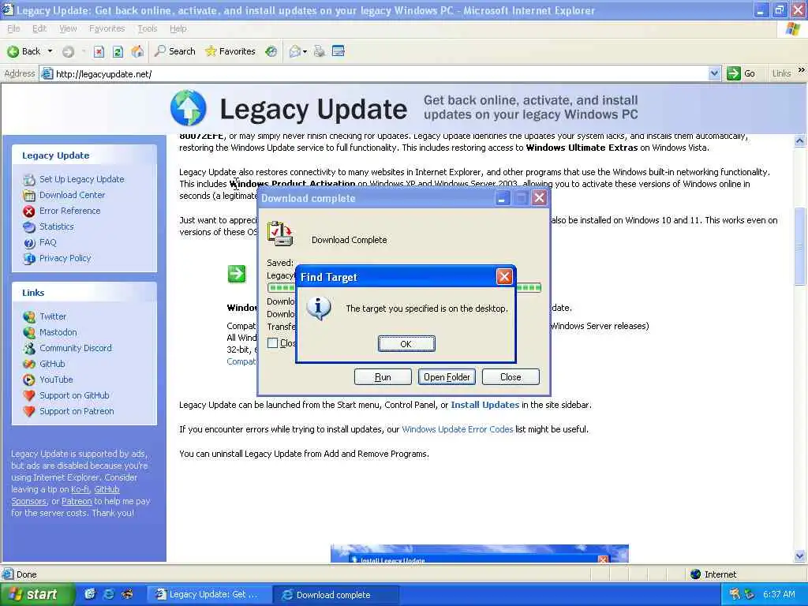Follow the Install Updates link

[485, 405]
